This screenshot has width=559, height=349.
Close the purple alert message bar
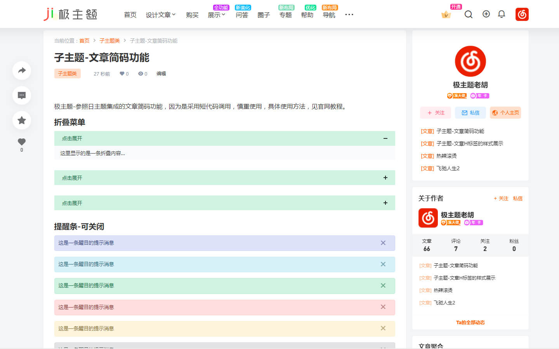383,243
